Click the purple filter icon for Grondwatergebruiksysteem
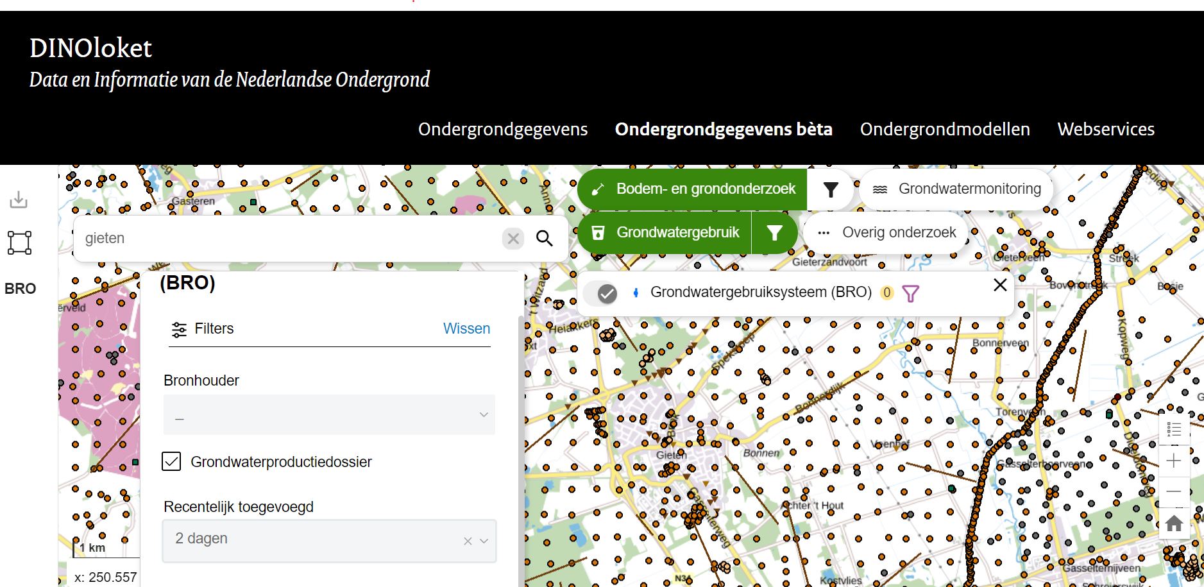Screen dimensions: 1204x587 click(x=910, y=293)
